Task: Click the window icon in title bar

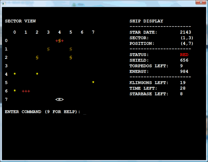Action: 4,3
